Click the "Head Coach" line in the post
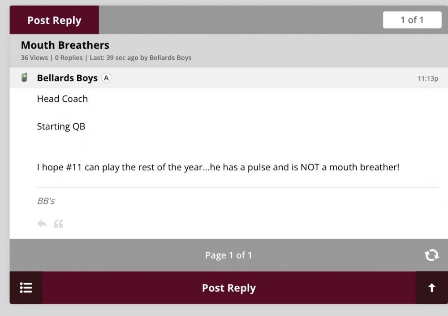The image size is (448, 316). click(x=62, y=99)
